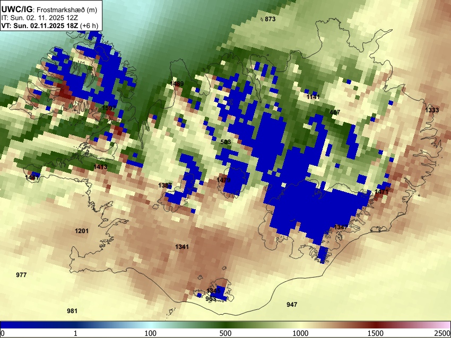Click the 'VT: Sun. 02.11.2025 18Z' line

[39, 25]
